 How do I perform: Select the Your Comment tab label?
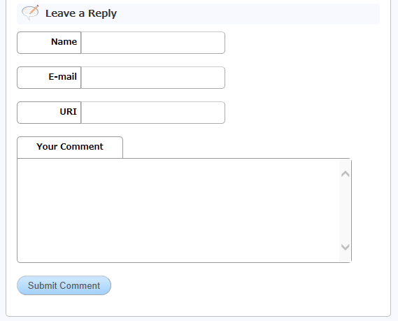point(70,147)
